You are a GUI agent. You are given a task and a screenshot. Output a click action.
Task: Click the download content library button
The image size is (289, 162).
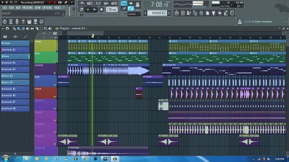point(240,22)
